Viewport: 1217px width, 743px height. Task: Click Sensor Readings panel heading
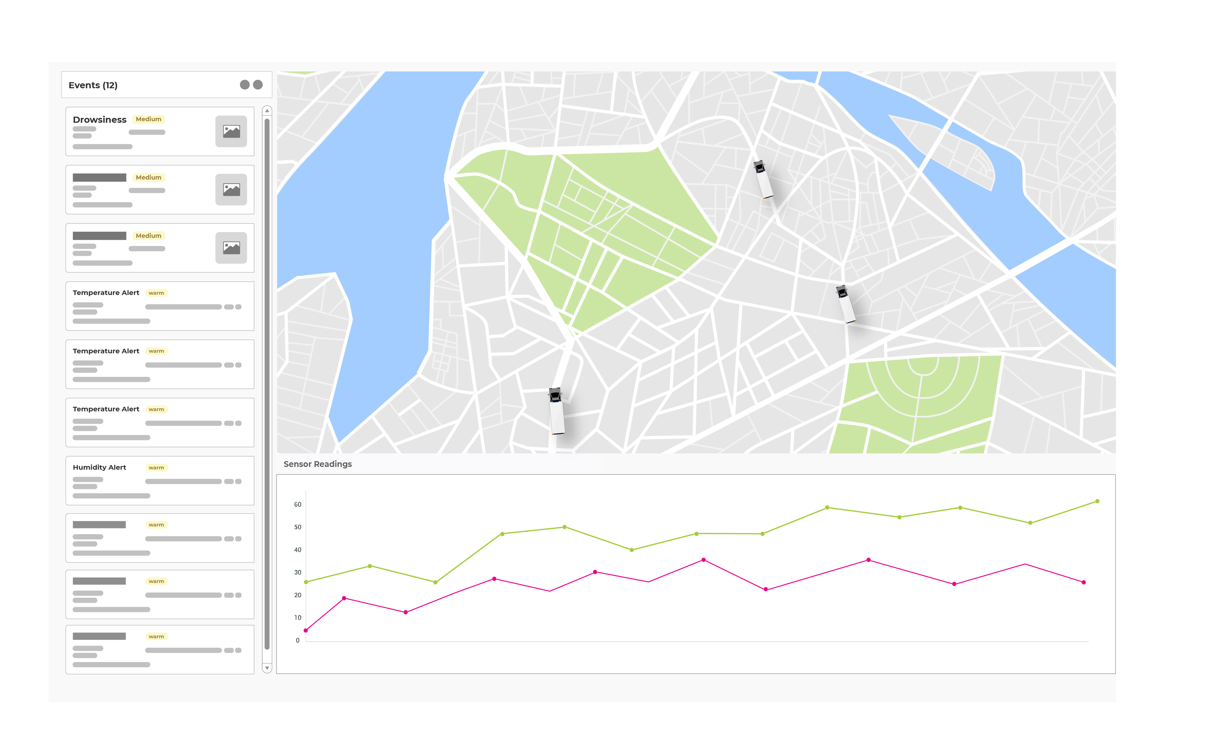[318, 464]
